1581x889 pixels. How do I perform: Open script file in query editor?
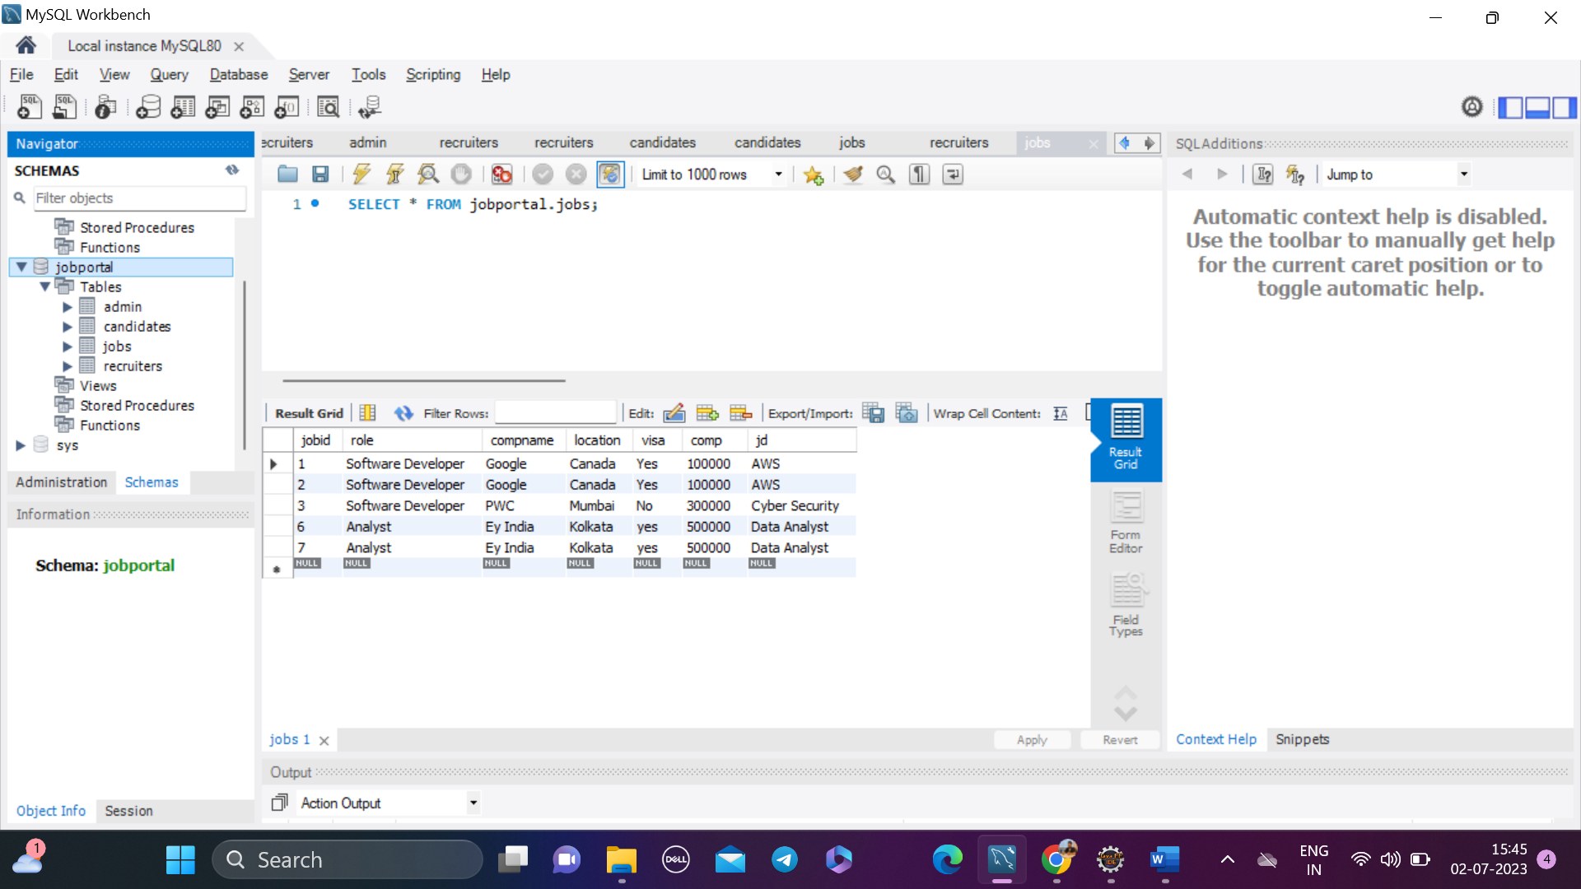(287, 175)
